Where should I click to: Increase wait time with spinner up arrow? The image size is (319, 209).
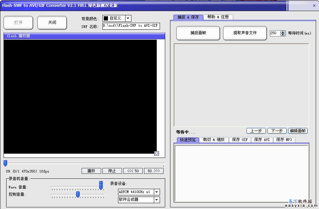(283, 32)
